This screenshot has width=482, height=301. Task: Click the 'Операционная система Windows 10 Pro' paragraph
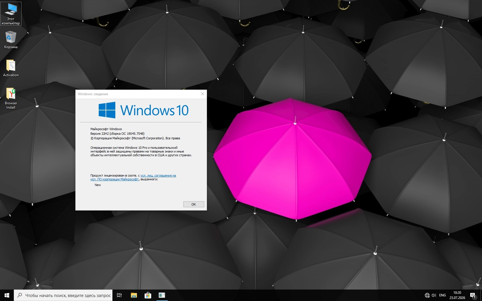click(x=141, y=151)
